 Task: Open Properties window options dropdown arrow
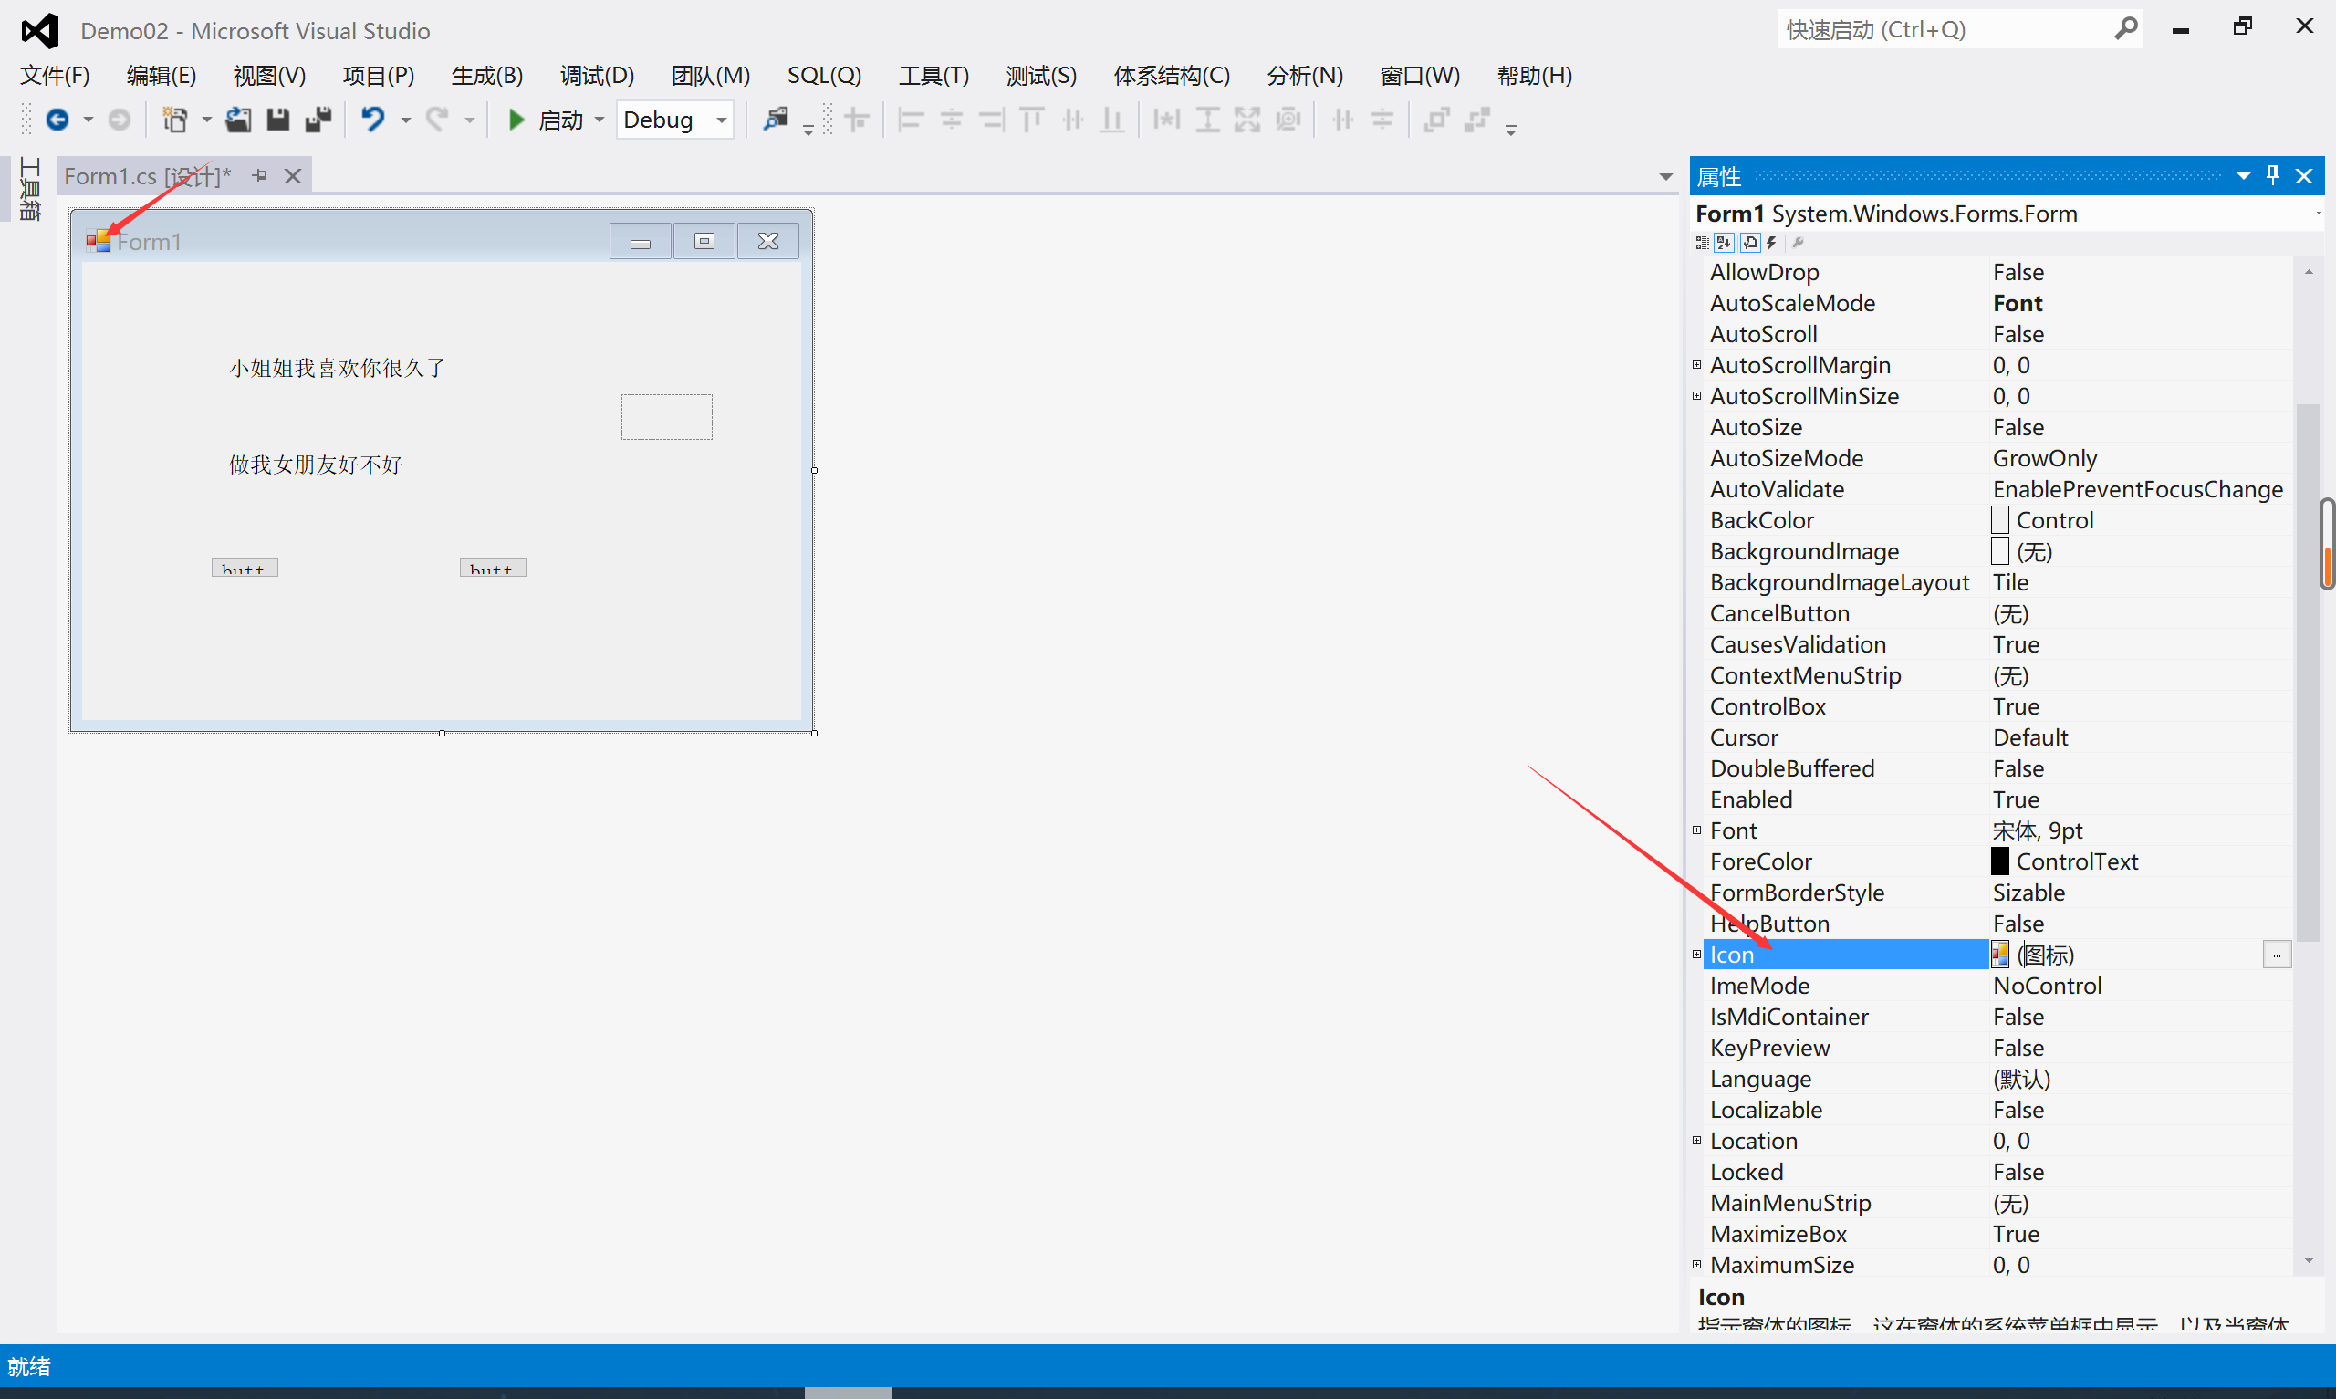2244,175
